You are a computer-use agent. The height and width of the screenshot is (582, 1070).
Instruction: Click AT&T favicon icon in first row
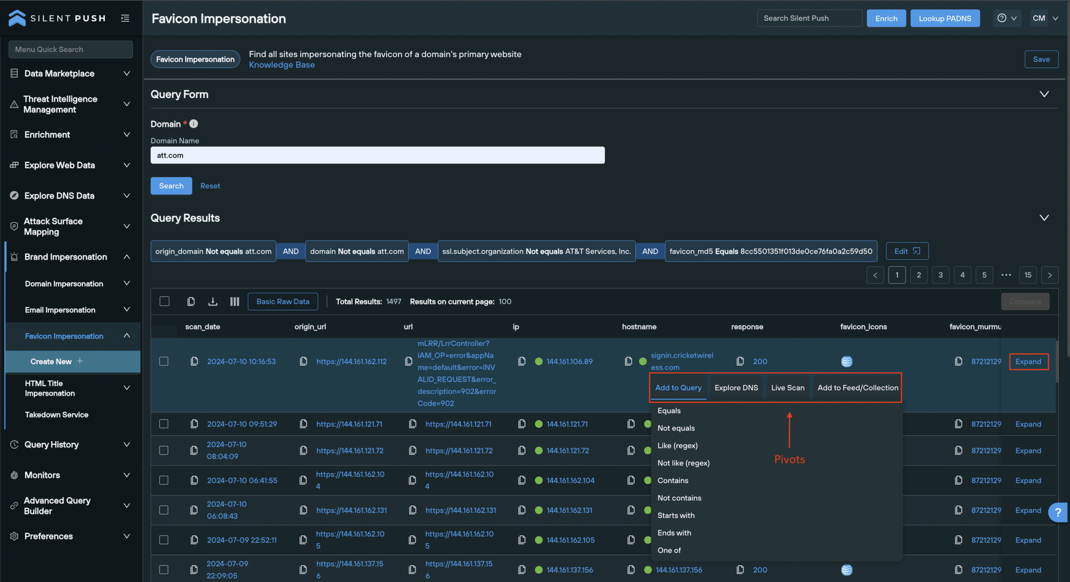point(847,361)
